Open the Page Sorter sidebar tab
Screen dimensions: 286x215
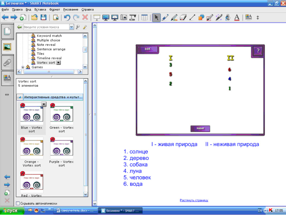[7, 32]
